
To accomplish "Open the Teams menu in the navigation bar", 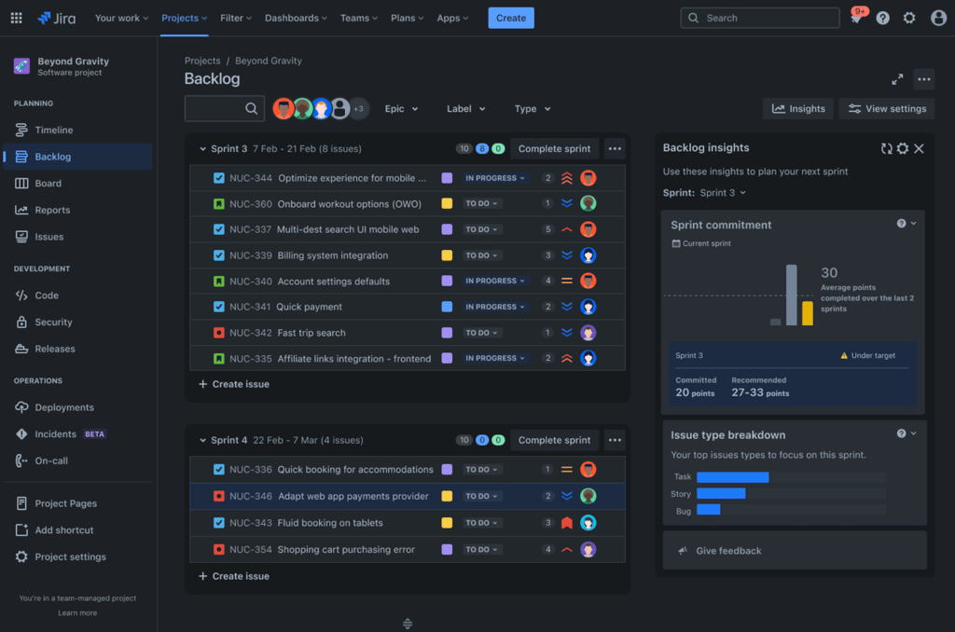I will (x=358, y=17).
